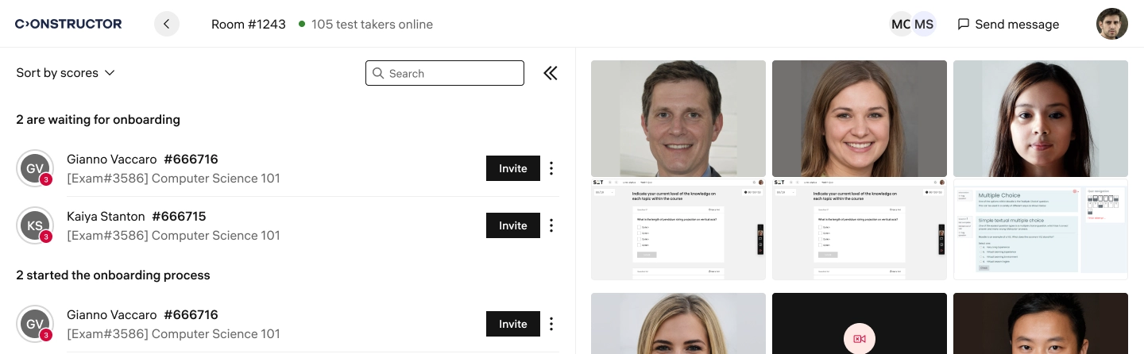This screenshot has height=354, width=1144.
Task: Invite Gianno Vaccaro in the started onboarding list
Action: [x=513, y=324]
